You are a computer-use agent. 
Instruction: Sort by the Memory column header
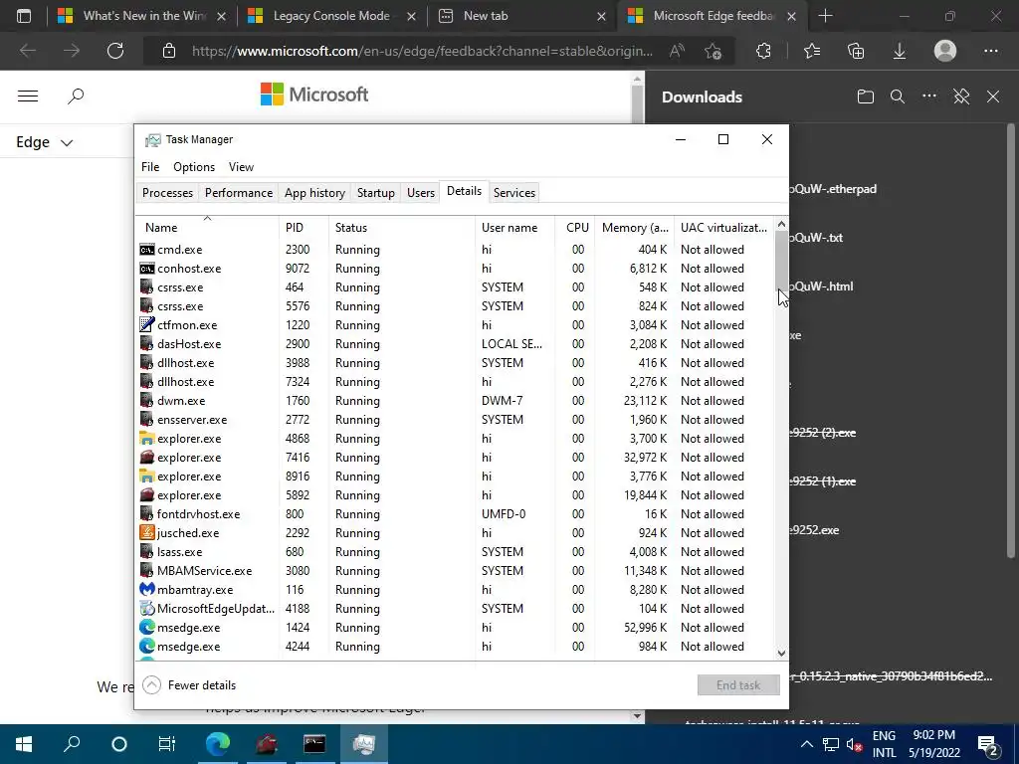coord(634,228)
